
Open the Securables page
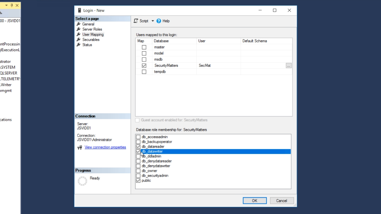[91, 40]
